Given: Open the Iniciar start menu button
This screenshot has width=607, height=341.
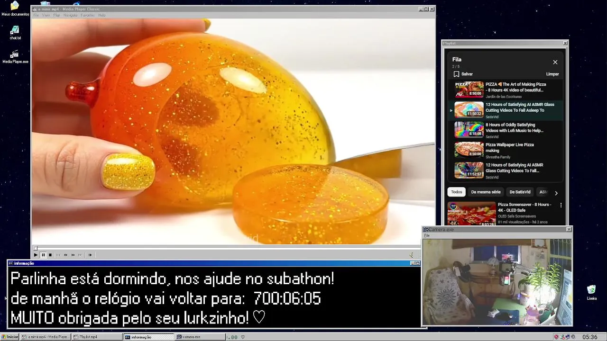Looking at the screenshot, I should point(9,337).
